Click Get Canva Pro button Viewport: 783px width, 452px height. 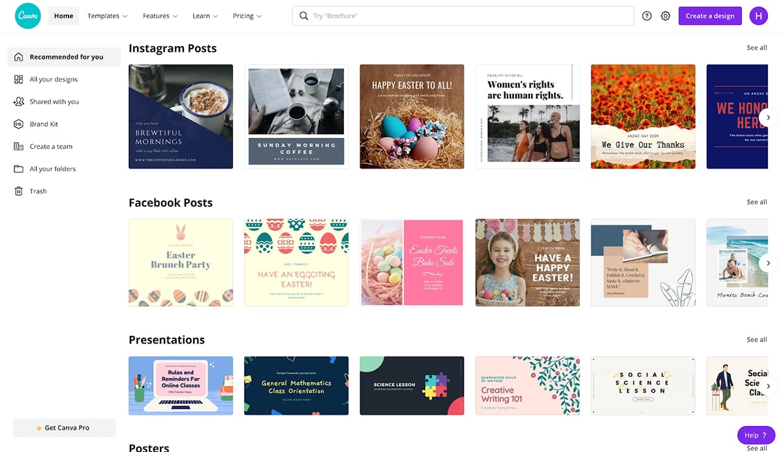[64, 428]
